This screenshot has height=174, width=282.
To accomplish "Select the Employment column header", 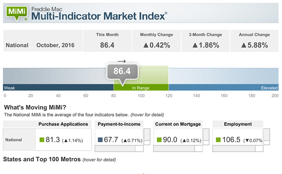I will 238,124.
